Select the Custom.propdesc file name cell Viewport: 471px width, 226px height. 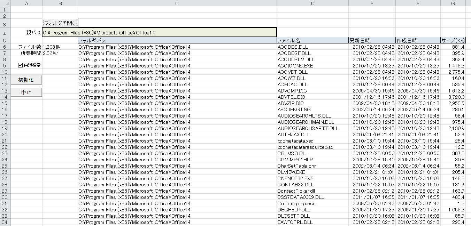[x=312, y=203]
